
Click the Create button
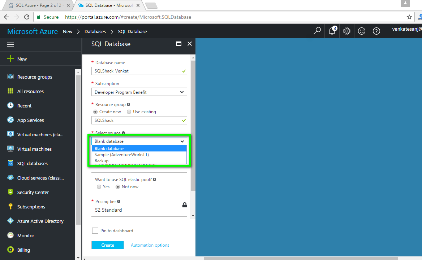click(x=108, y=245)
